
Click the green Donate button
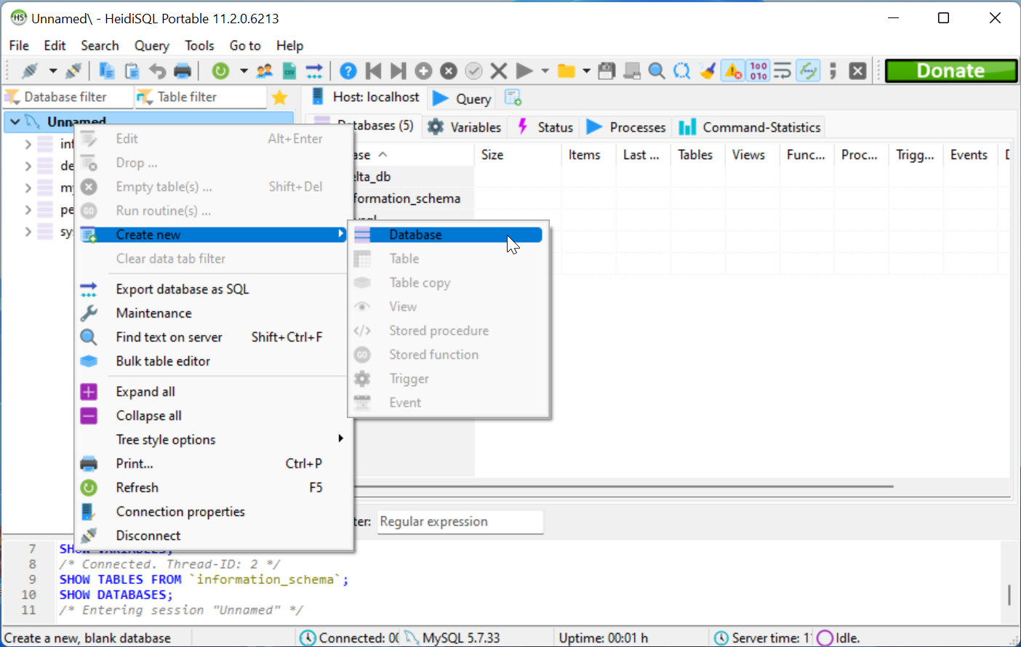tap(951, 71)
